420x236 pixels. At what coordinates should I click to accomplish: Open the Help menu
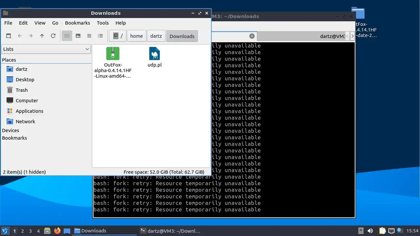coord(121,23)
